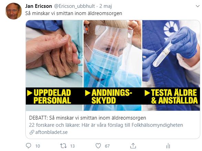The height and width of the screenshot is (151, 202).
Task: Click the 67 likes count
Action: pos(107,146)
